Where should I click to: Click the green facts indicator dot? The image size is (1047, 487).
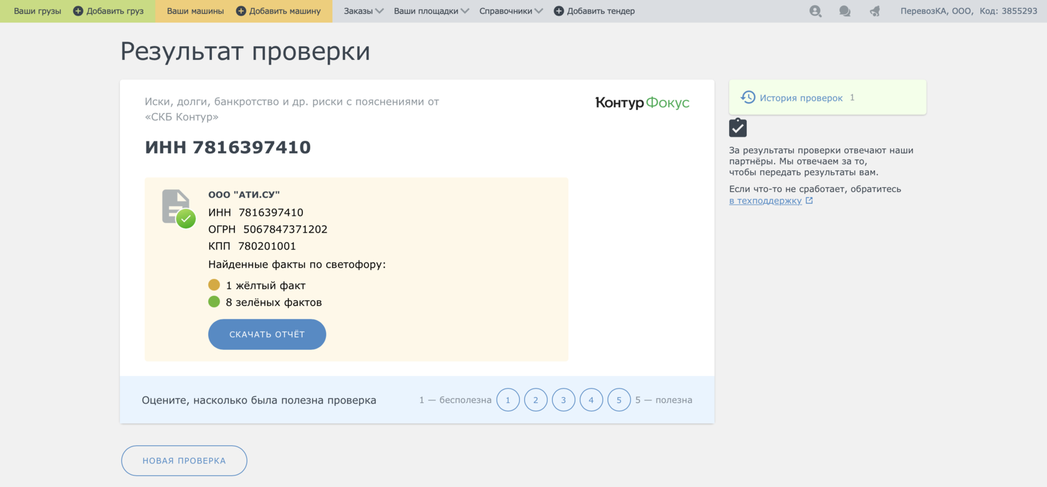click(x=214, y=302)
